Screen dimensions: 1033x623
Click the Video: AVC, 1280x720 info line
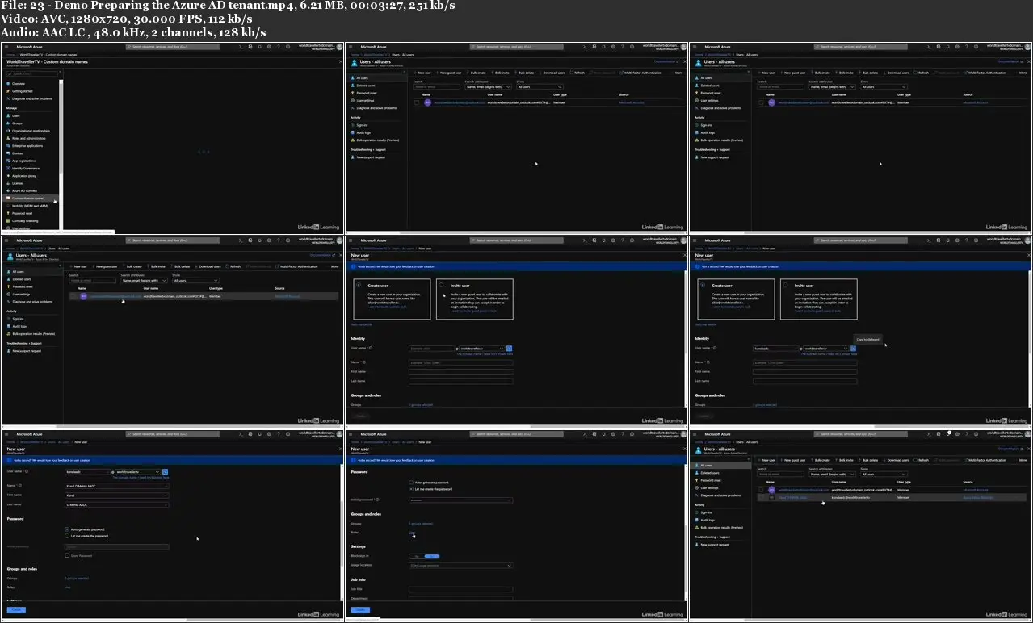click(127, 19)
